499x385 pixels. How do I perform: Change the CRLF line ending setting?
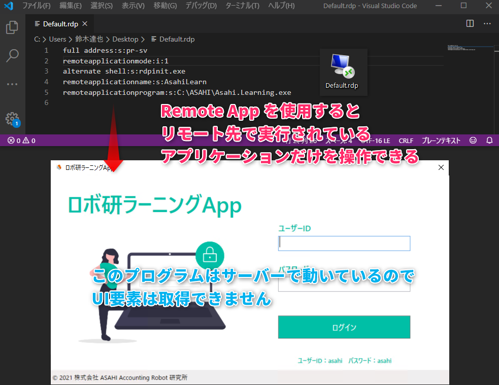(406, 141)
